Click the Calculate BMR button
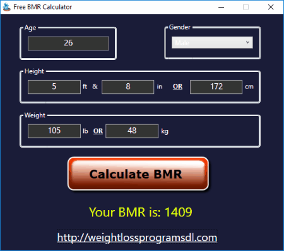This screenshot has height=251, width=284. pyautogui.click(x=138, y=173)
